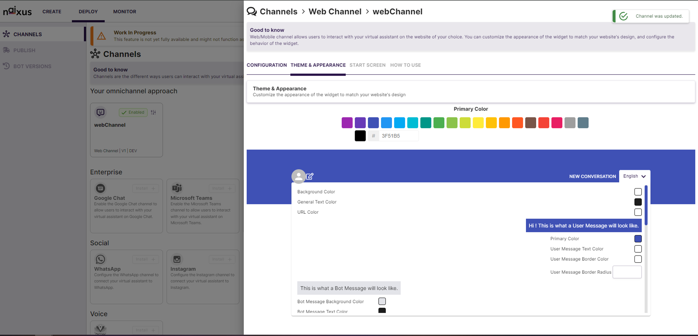698x336 pixels.
Task: Pick the red primary color swatch
Action: (544, 123)
